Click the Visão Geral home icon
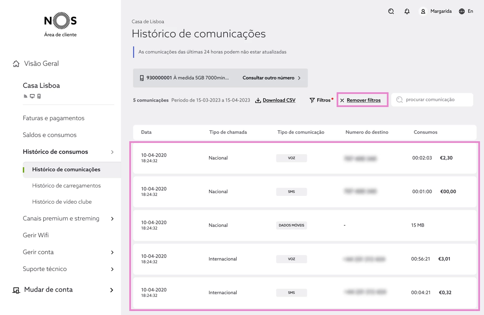Image resolution: width=484 pixels, height=315 pixels. tap(16, 64)
